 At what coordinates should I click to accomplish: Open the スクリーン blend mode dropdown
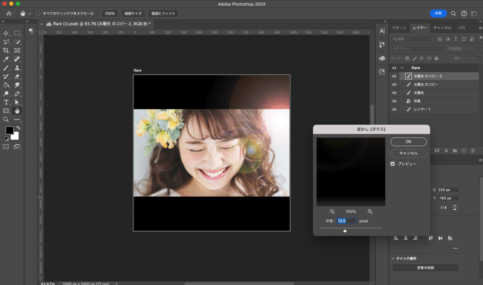[x=418, y=49]
